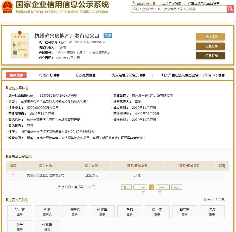Screen dimensions: 236x232
Task: Click 上一页 pagination button
Action: point(140,187)
